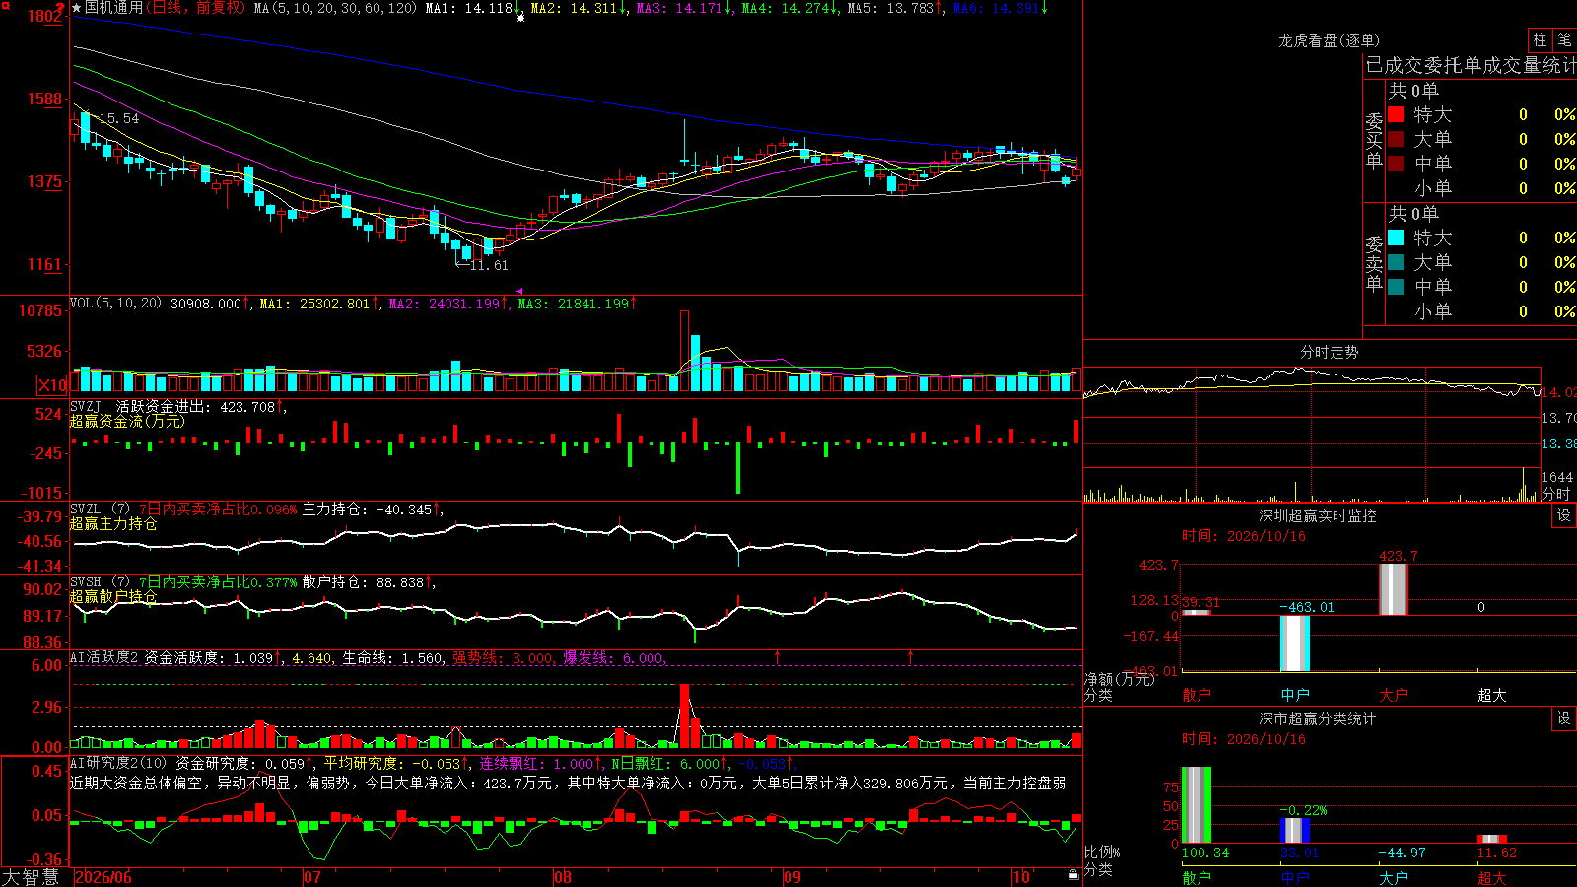Click the white star marker near MA1 value
The height and width of the screenshot is (887, 1577).
point(520,17)
